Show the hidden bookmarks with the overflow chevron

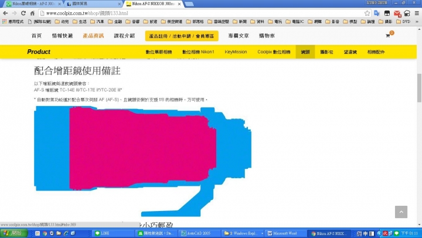coord(417,22)
